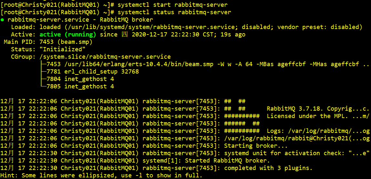Click the Loaded service file path line
371x179 pixels.
point(187,27)
